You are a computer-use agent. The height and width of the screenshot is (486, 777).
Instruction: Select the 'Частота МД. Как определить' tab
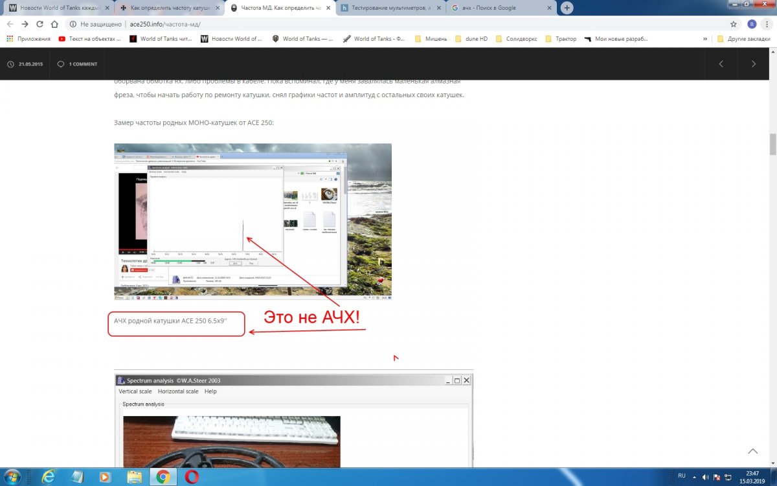280,8
